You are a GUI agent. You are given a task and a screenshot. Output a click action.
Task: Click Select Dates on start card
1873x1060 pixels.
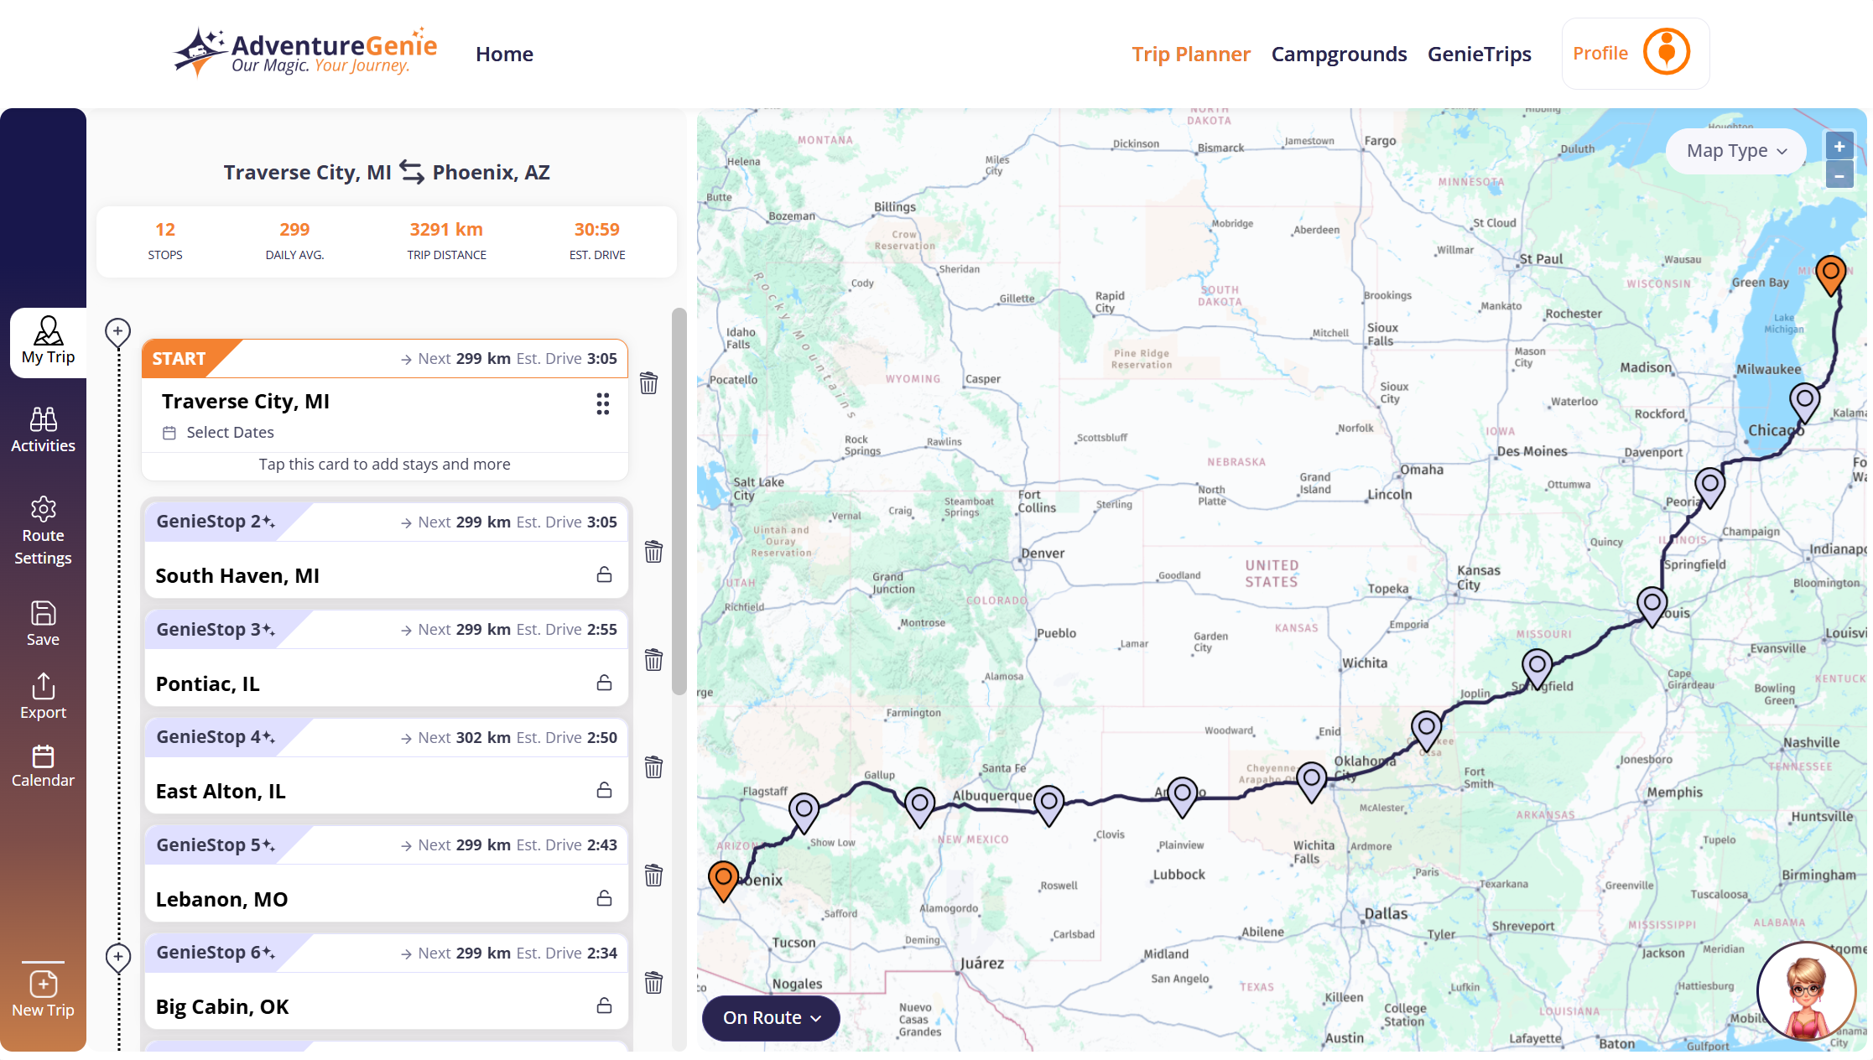[230, 433]
